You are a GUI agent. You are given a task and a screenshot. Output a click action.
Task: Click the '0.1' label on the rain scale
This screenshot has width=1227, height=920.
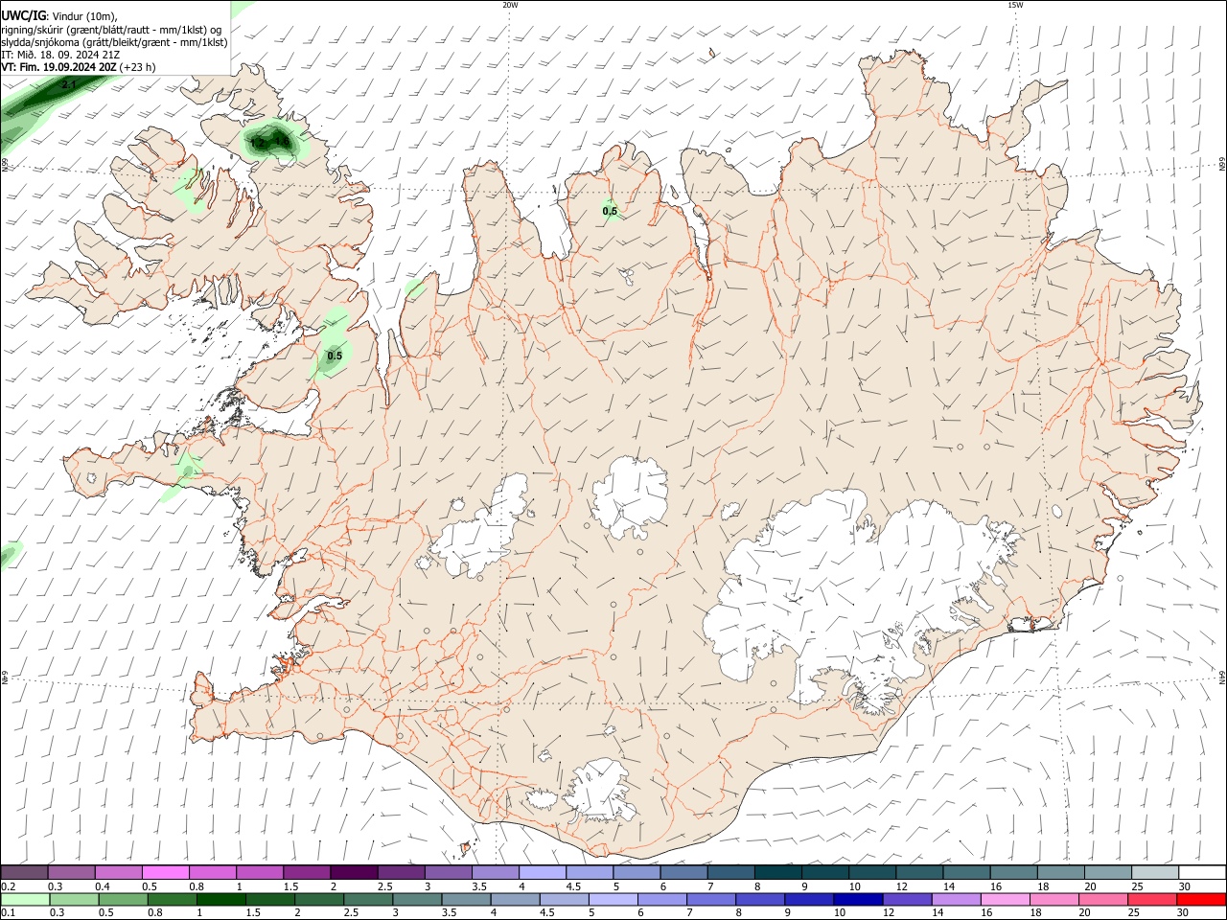pos(8,912)
